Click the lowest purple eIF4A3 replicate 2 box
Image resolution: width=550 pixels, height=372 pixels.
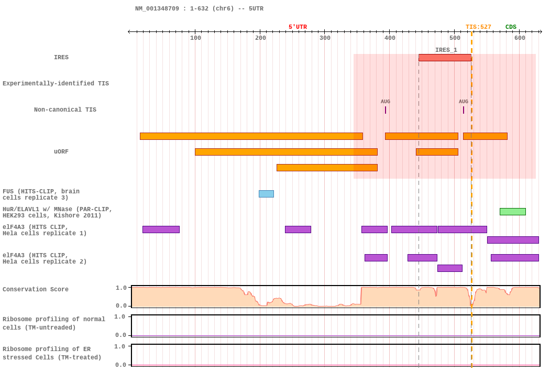449,268
